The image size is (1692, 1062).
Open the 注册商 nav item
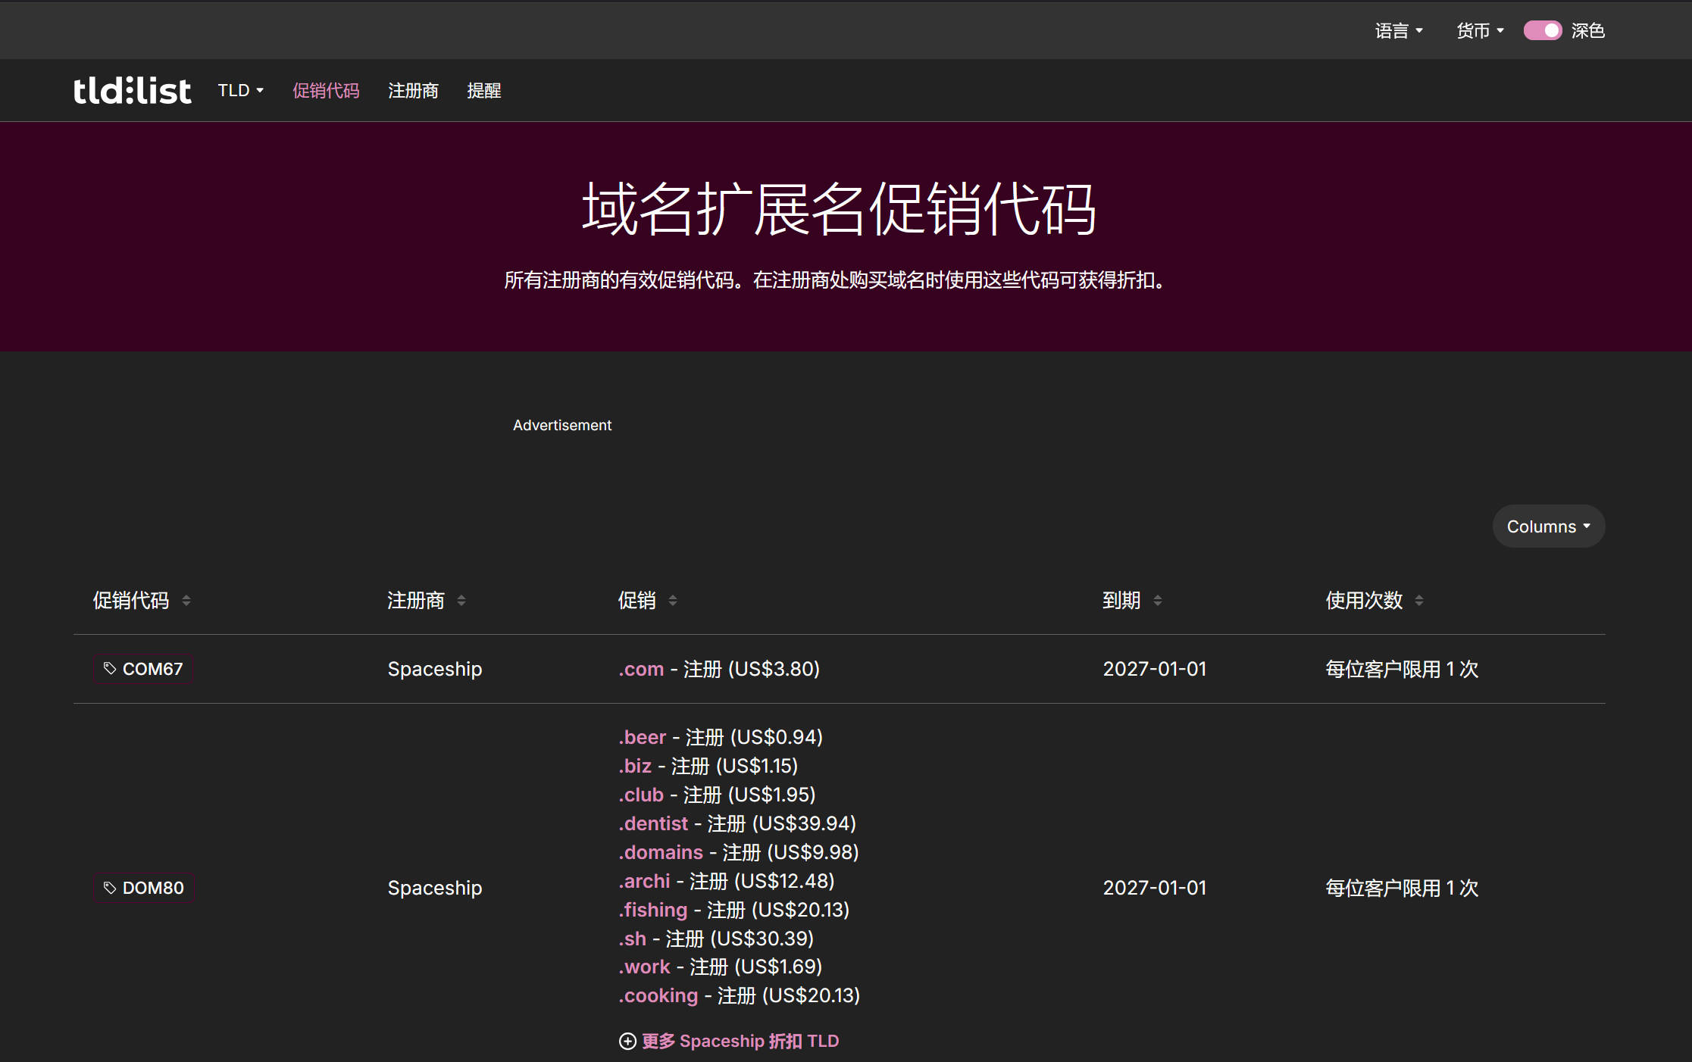point(413,91)
